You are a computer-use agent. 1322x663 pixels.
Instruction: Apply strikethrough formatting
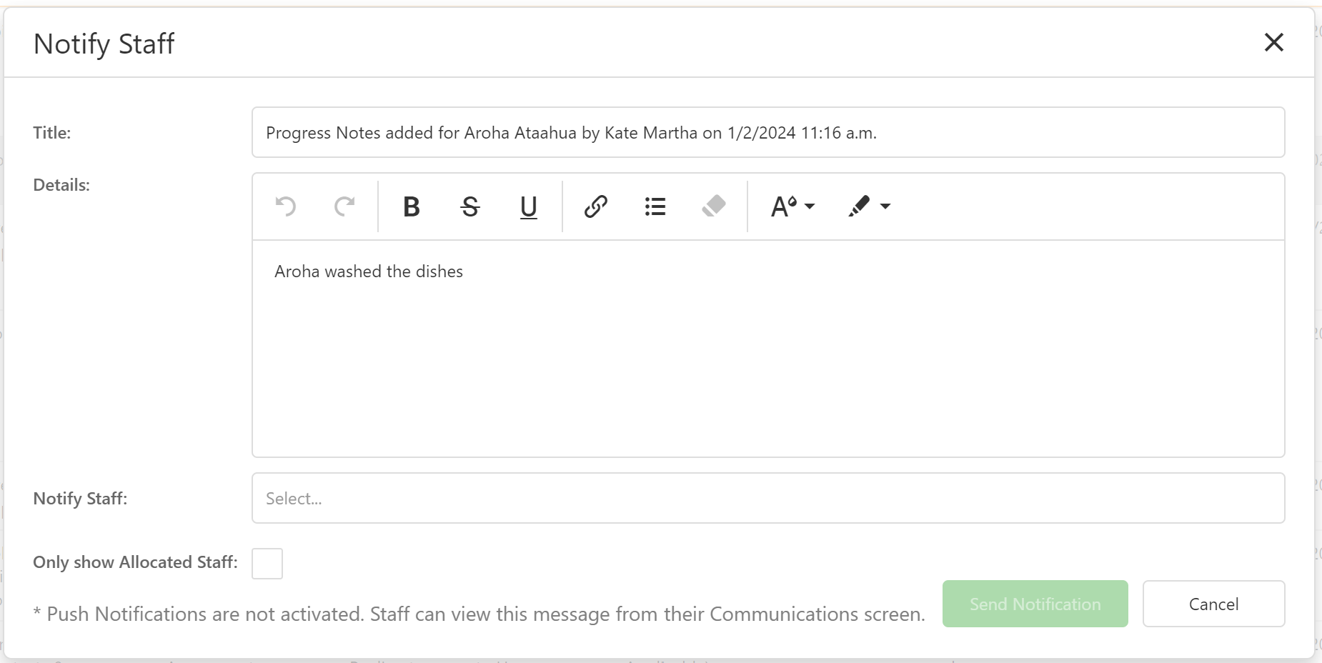coord(469,206)
